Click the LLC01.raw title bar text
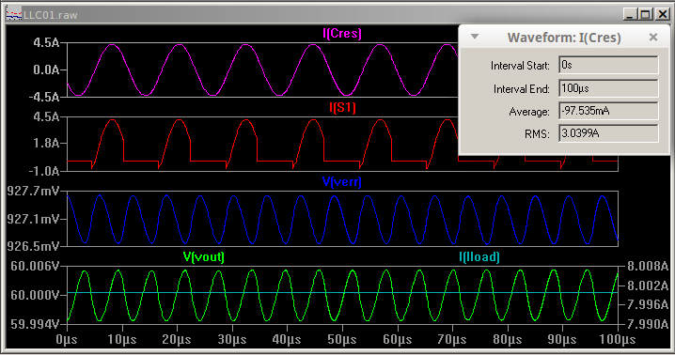 [51, 15]
